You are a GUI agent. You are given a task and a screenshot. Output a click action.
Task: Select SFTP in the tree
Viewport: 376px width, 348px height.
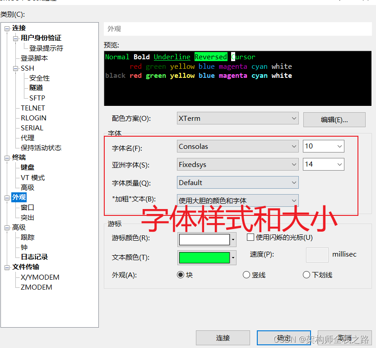(x=37, y=98)
